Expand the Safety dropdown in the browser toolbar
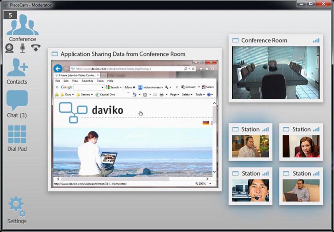 click(187, 94)
